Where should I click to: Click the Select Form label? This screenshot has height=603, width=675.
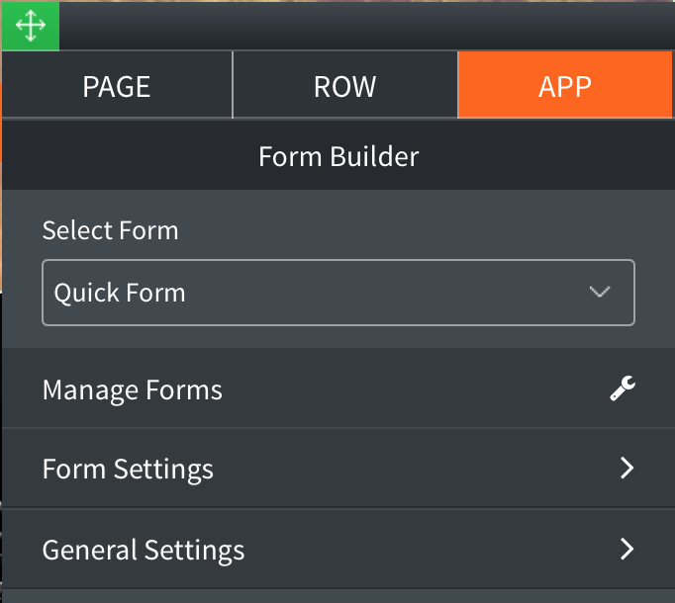[110, 230]
